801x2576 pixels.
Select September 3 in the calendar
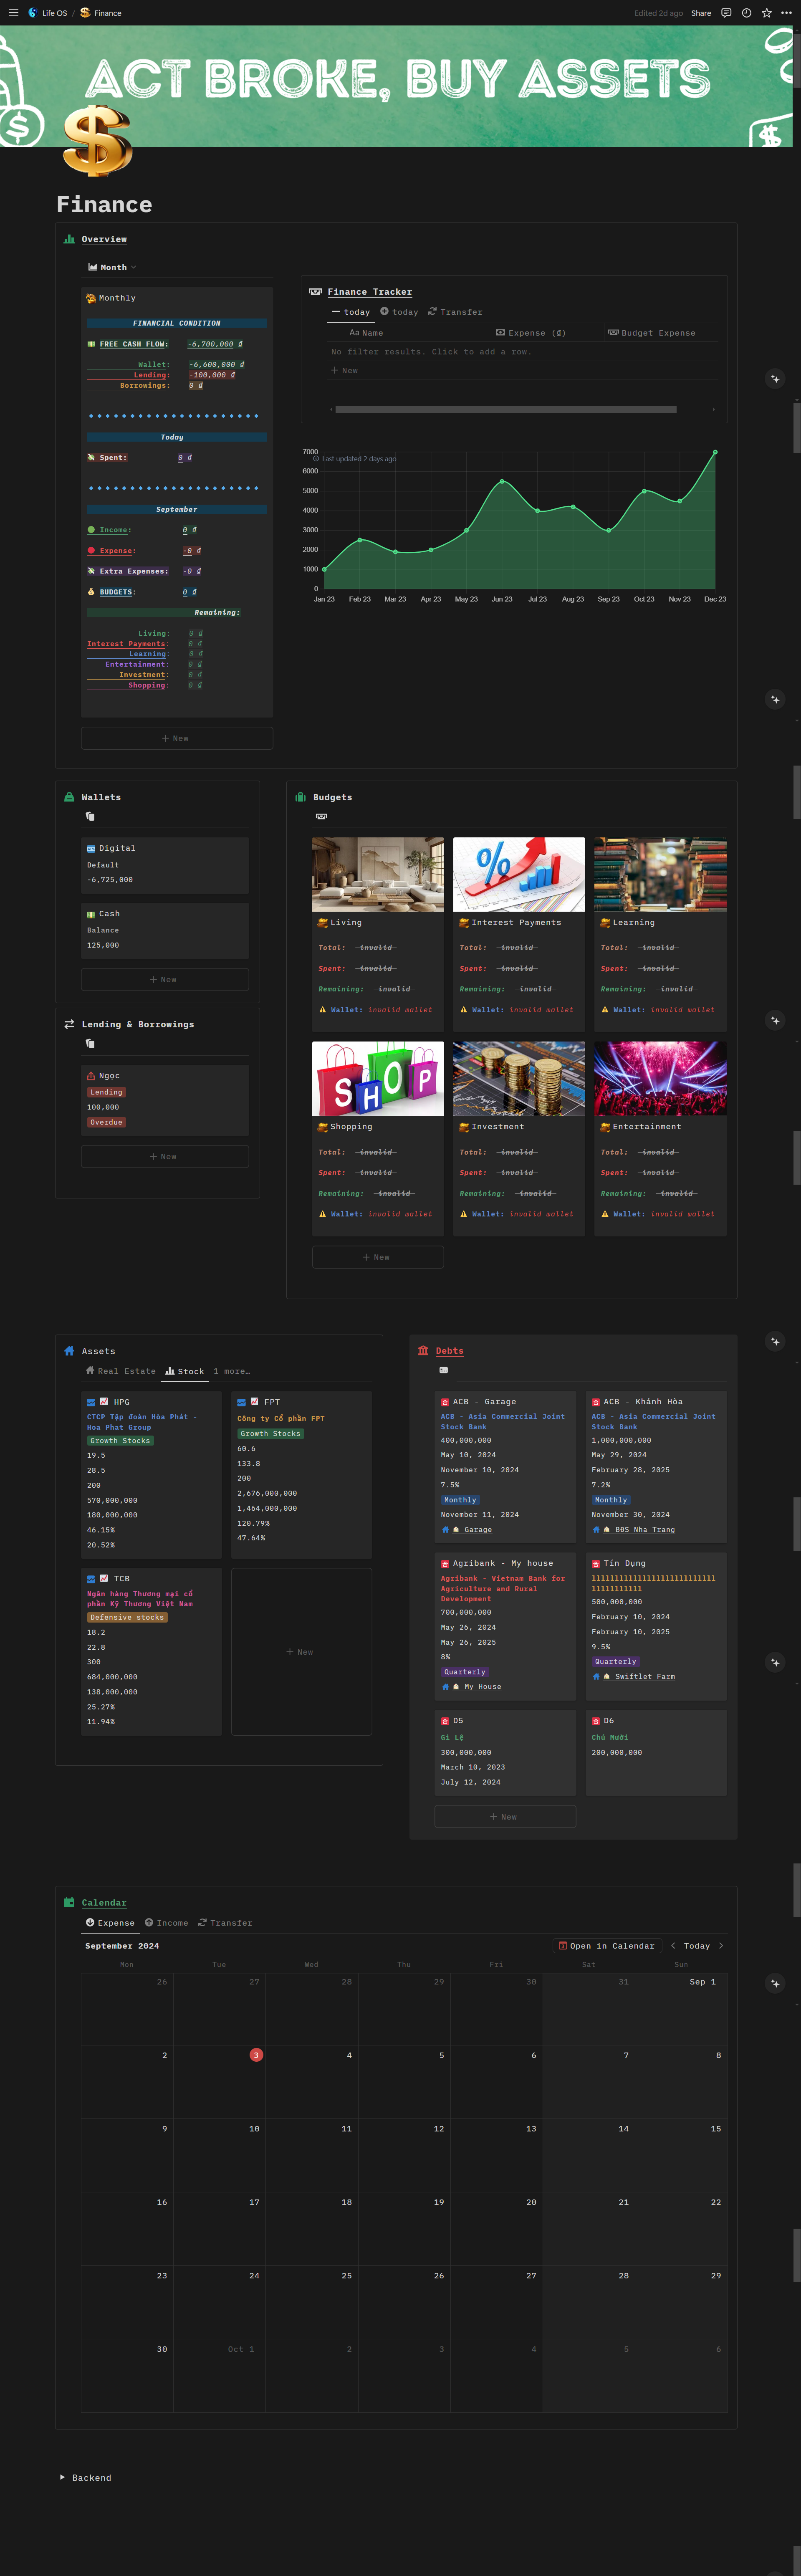tap(256, 2055)
